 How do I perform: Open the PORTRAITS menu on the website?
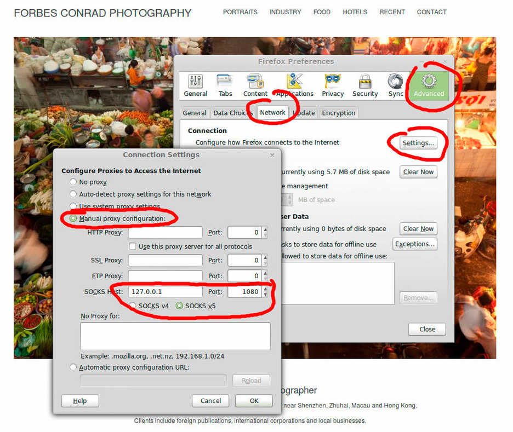point(240,12)
